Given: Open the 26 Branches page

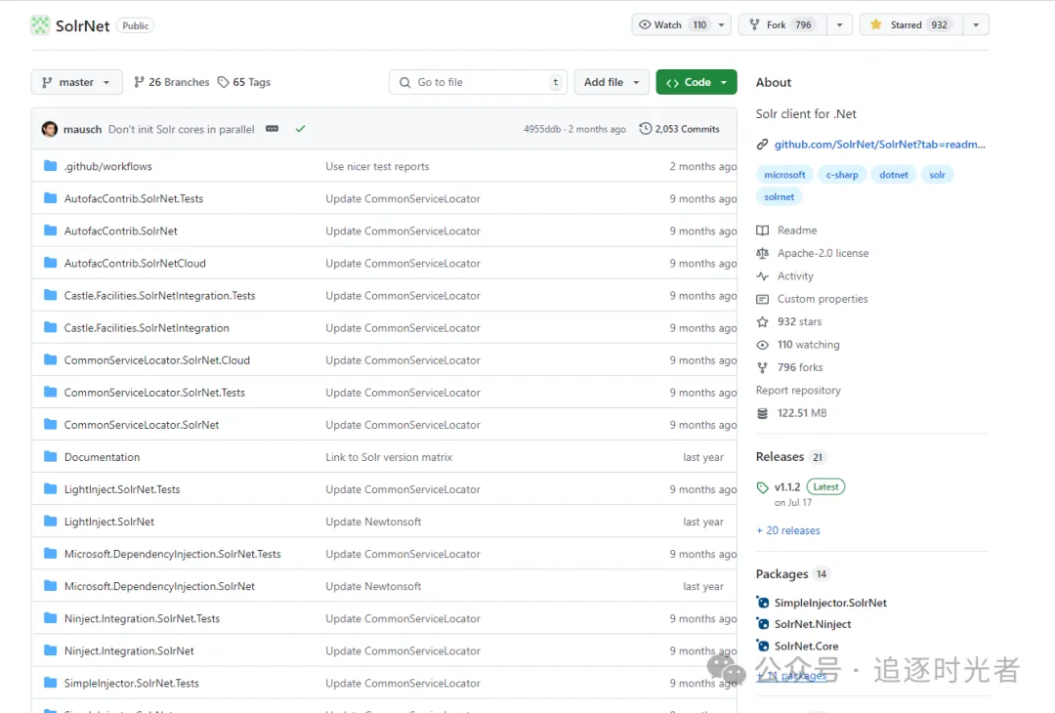Looking at the screenshot, I should pos(172,82).
